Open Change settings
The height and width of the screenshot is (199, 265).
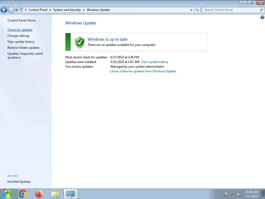pos(18,36)
